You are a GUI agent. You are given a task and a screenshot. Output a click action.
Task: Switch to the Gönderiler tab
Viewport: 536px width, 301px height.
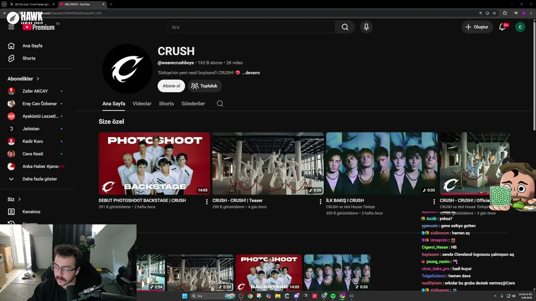(193, 104)
